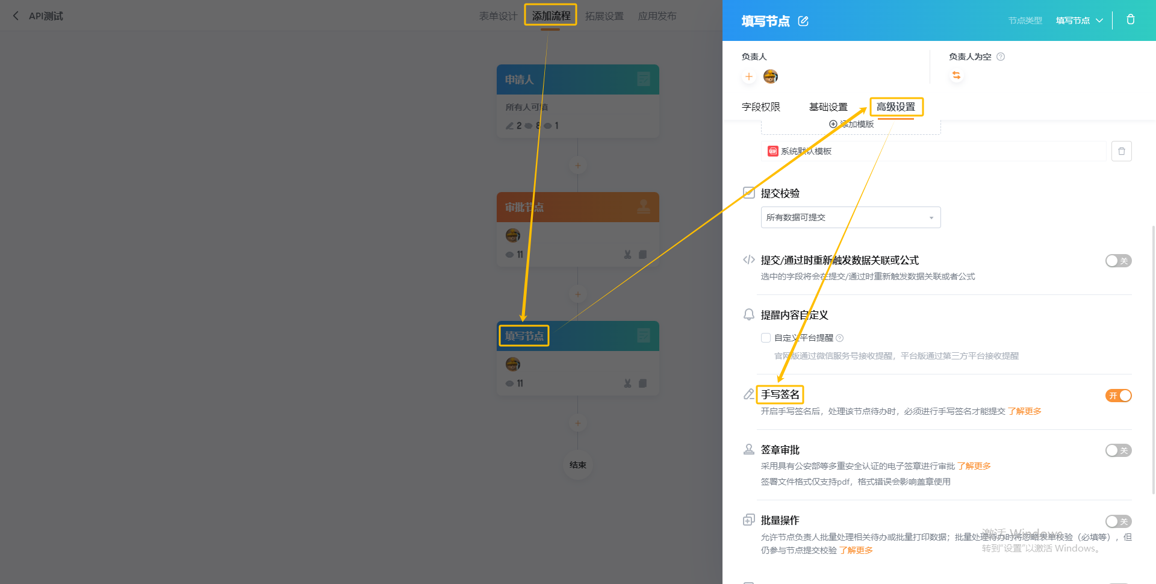
Task: Turn off the 手写签名 switch
Action: click(x=1118, y=396)
